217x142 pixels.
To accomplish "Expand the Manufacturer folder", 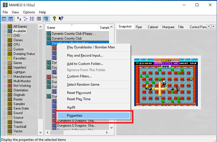I will coord(4,77).
